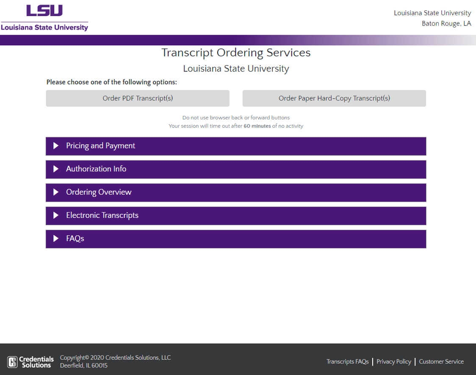Click Order PDF Transcript(s) button
This screenshot has width=476, height=375.
tap(138, 98)
